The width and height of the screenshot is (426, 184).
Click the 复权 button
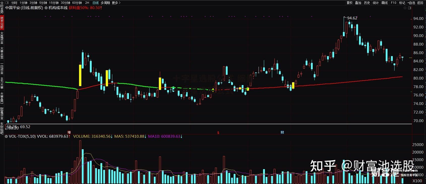(349, 3)
